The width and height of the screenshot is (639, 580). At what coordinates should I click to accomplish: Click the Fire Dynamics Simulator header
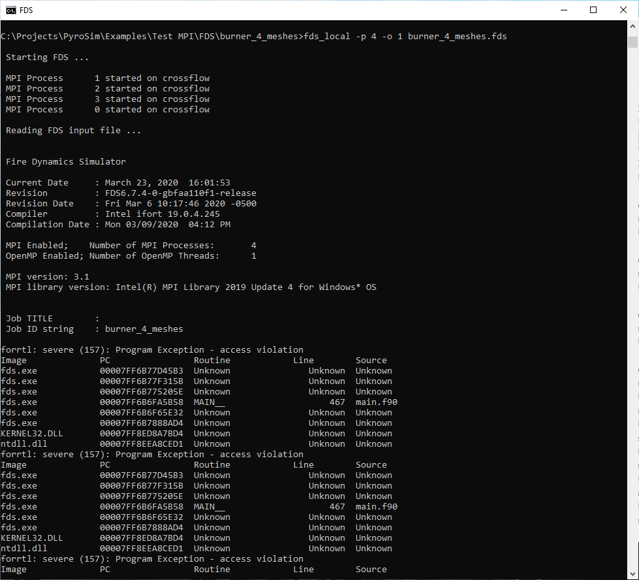(65, 161)
